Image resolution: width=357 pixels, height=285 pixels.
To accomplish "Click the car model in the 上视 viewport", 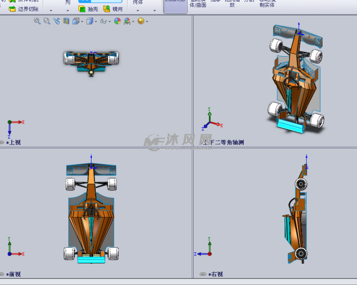I will click(91, 63).
